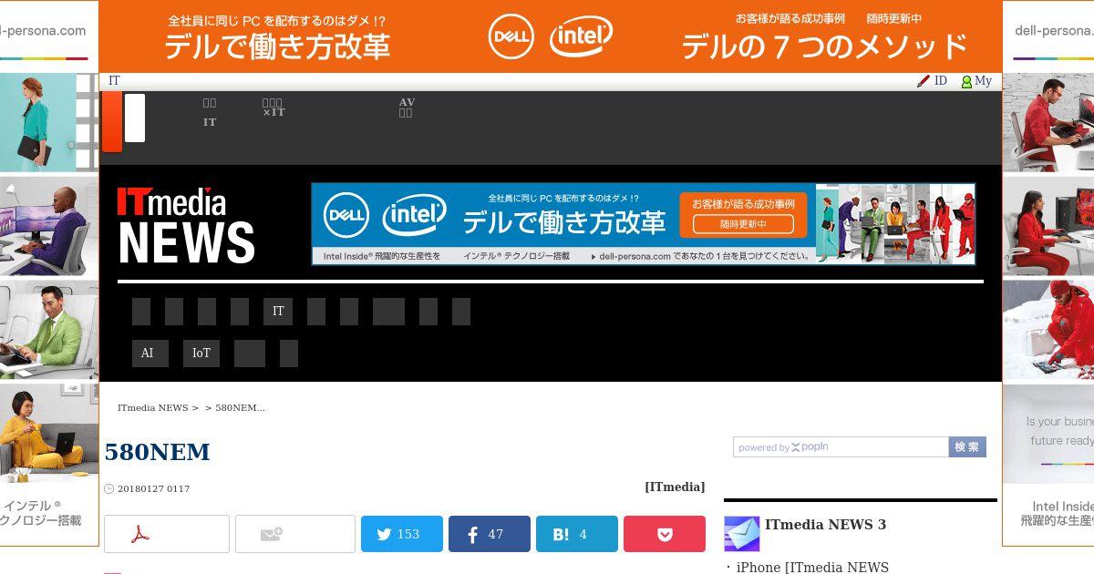Click the ITmedia NEWS 3 sidebar heading
This screenshot has height=574, width=1094.
(825, 525)
